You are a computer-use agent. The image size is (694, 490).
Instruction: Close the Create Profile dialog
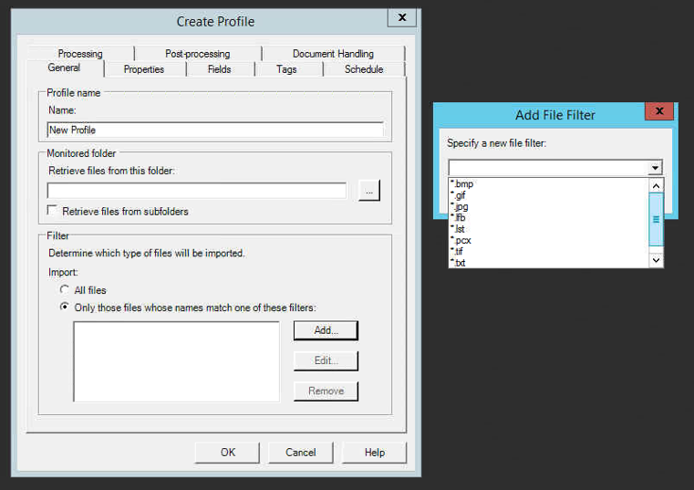[x=402, y=17]
